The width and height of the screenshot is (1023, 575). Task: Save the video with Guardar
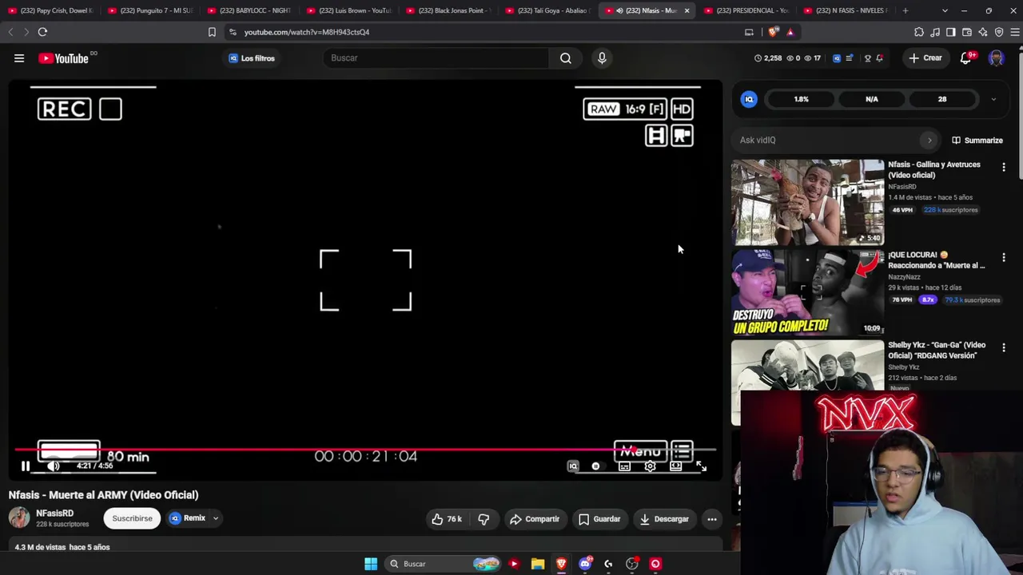point(599,519)
